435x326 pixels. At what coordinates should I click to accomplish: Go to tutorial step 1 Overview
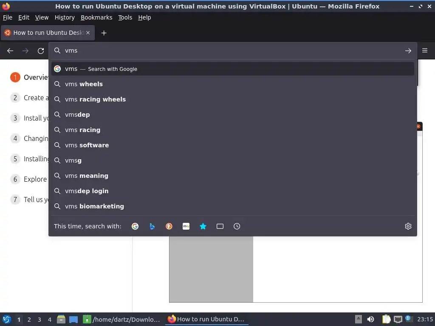click(x=29, y=77)
